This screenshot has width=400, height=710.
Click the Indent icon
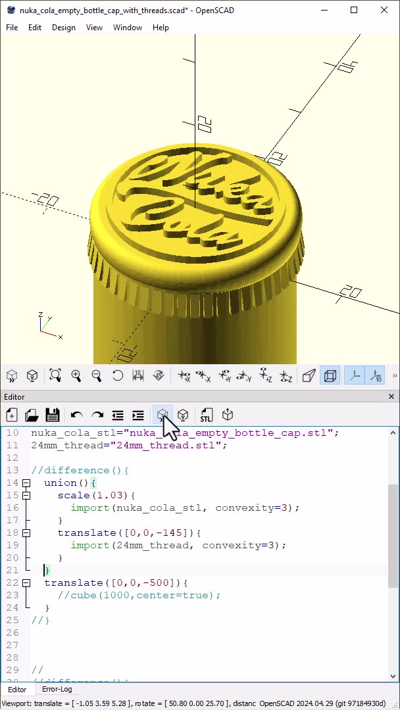pyautogui.click(x=138, y=415)
